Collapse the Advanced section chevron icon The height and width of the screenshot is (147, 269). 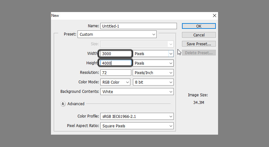63,104
